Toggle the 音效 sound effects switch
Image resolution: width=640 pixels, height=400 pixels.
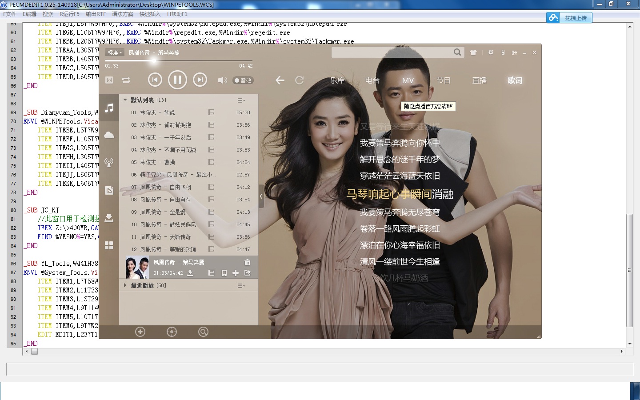243,80
